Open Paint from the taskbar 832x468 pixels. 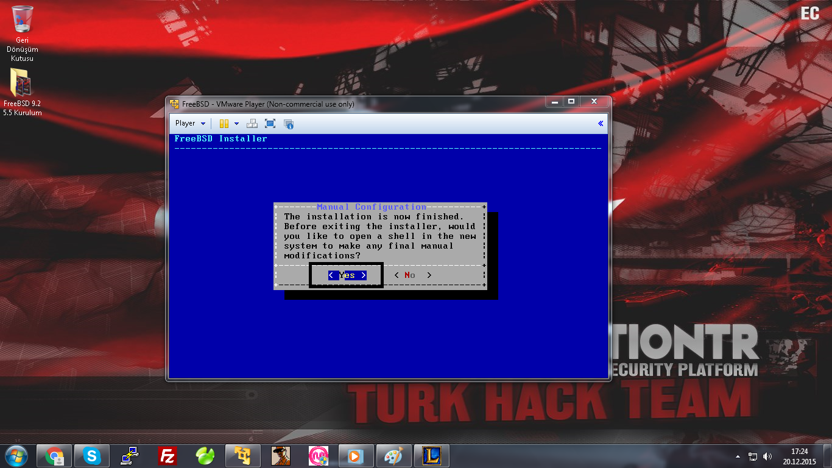click(394, 456)
